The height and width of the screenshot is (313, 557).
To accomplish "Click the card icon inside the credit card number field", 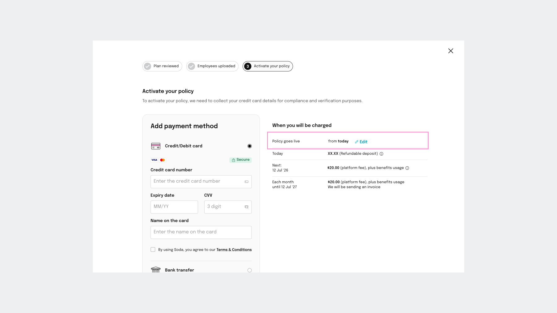I will (x=247, y=182).
